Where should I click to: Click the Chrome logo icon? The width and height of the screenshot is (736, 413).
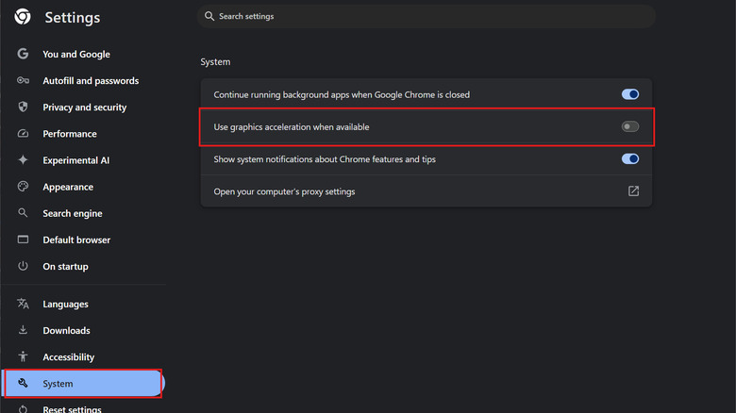pyautogui.click(x=23, y=17)
